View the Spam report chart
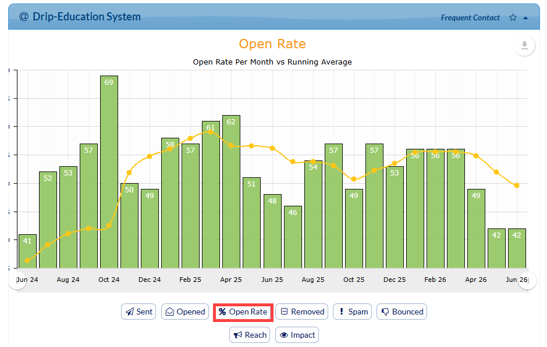 pyautogui.click(x=353, y=312)
